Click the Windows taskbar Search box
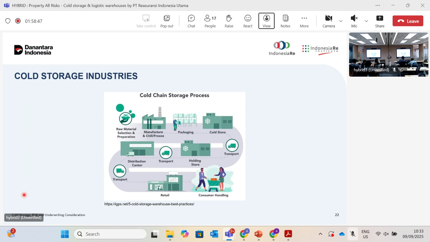The height and width of the screenshot is (242, 430). coord(110,234)
